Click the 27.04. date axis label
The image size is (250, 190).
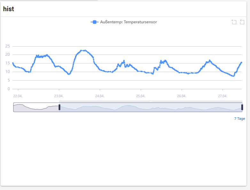click(223, 96)
